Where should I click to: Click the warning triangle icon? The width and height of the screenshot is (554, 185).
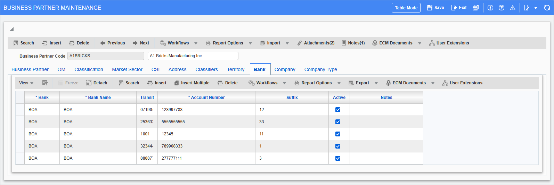coord(513,8)
